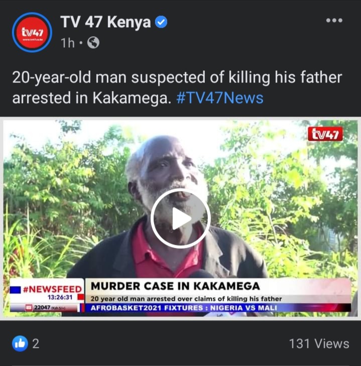Open the TV 47 Kenya page name
This screenshot has height=366, width=361.
(x=105, y=22)
